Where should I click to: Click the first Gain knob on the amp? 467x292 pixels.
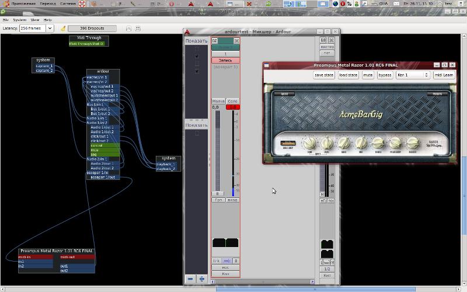click(309, 143)
